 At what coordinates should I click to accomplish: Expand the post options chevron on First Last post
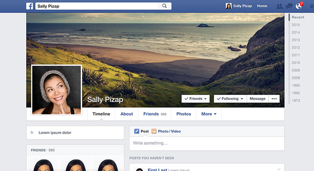coord(279,169)
